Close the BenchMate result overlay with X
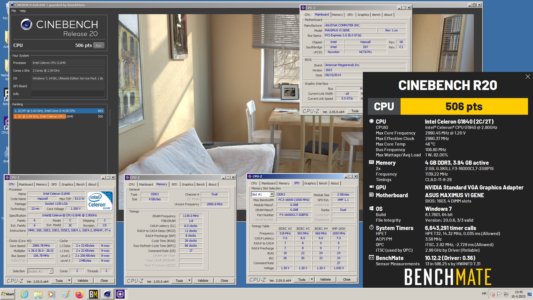 coord(527,77)
